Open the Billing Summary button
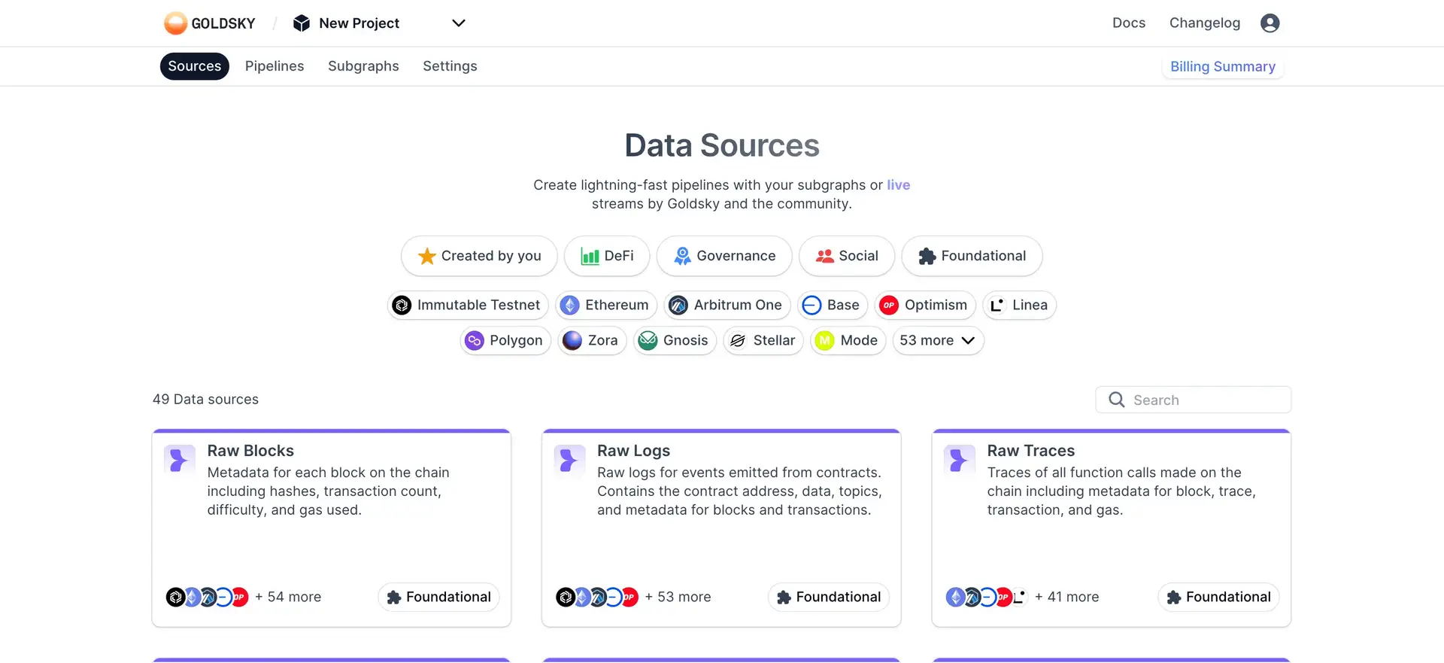Image resolution: width=1444 pixels, height=663 pixels. (1222, 67)
